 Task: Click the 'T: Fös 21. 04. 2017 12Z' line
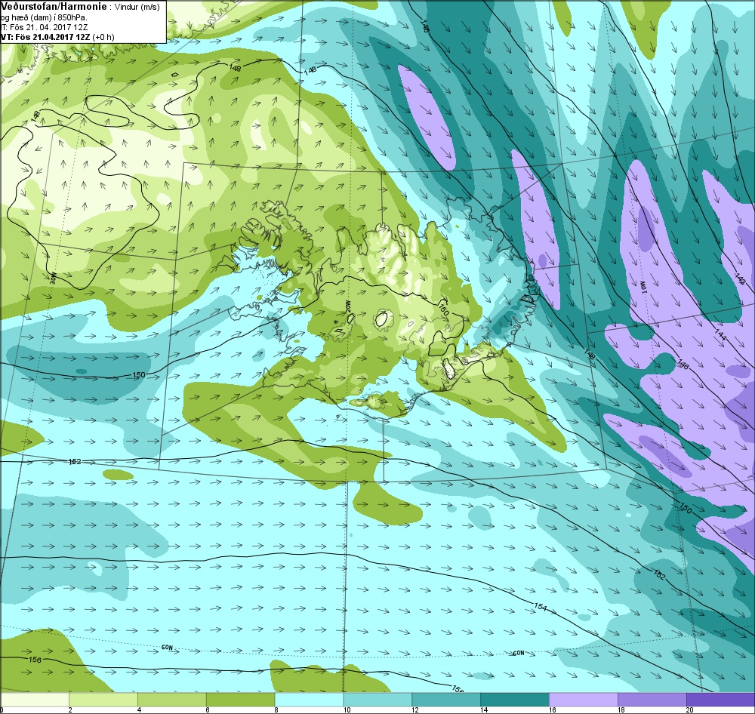[x=44, y=27]
